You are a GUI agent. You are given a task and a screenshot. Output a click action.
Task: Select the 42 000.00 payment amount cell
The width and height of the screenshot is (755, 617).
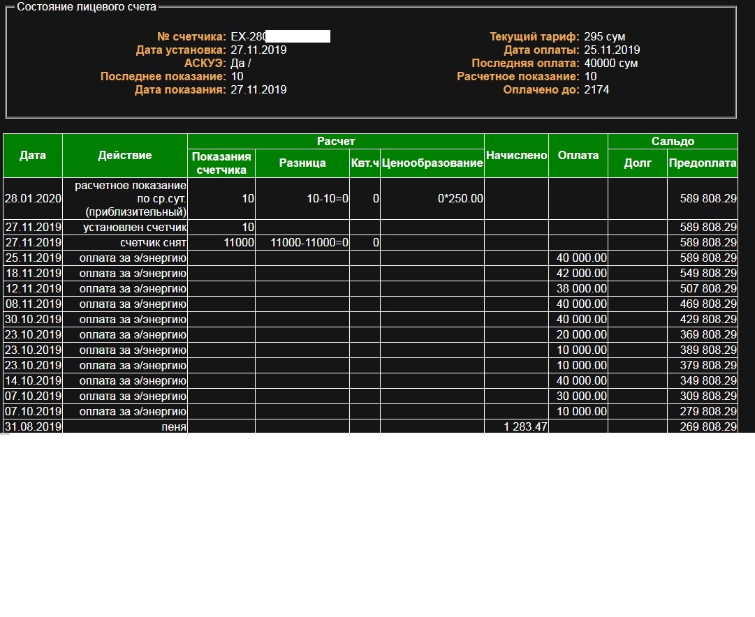[582, 273]
